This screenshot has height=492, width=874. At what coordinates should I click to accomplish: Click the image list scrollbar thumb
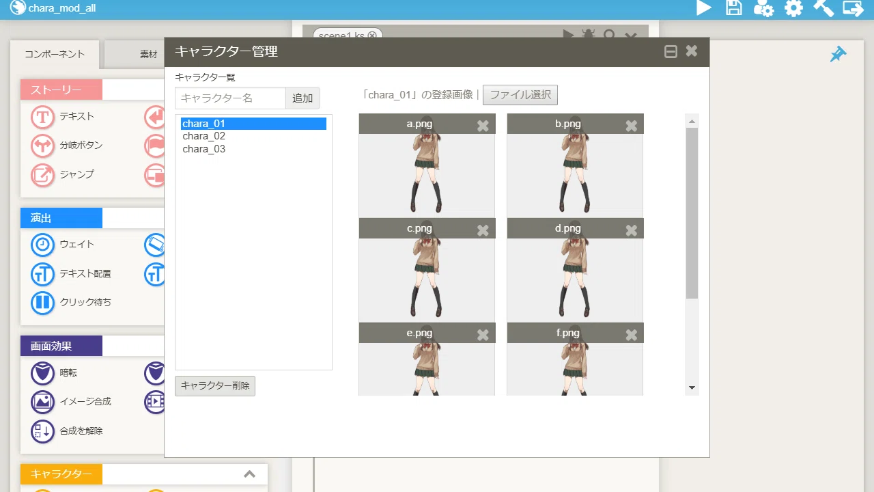pos(692,213)
